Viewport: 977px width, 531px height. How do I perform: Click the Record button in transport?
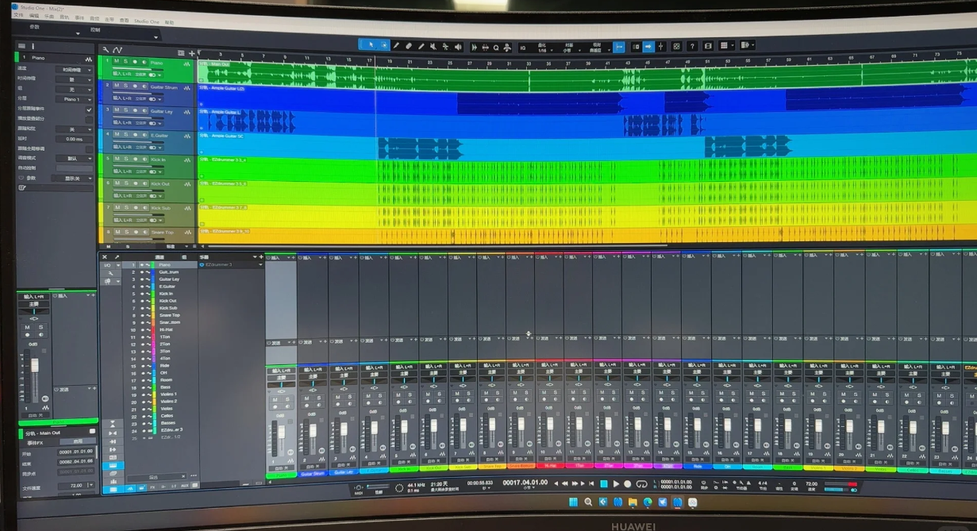[627, 484]
